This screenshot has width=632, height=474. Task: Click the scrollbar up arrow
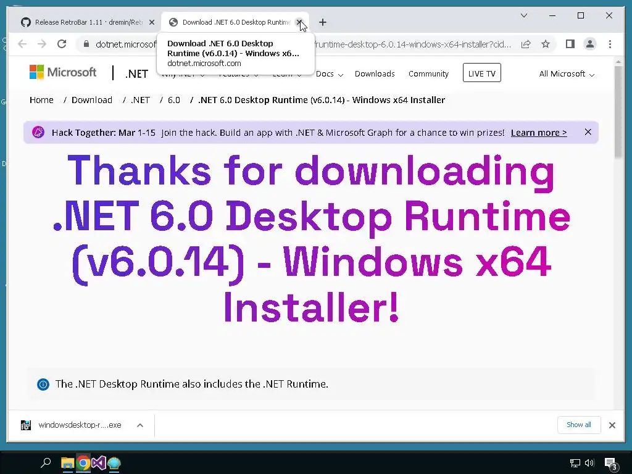pyautogui.click(x=618, y=62)
